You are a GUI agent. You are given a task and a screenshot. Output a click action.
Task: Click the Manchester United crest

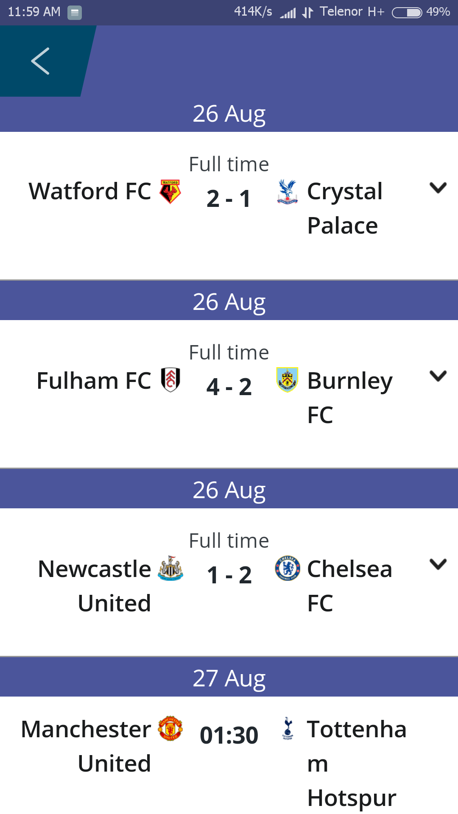(x=170, y=728)
